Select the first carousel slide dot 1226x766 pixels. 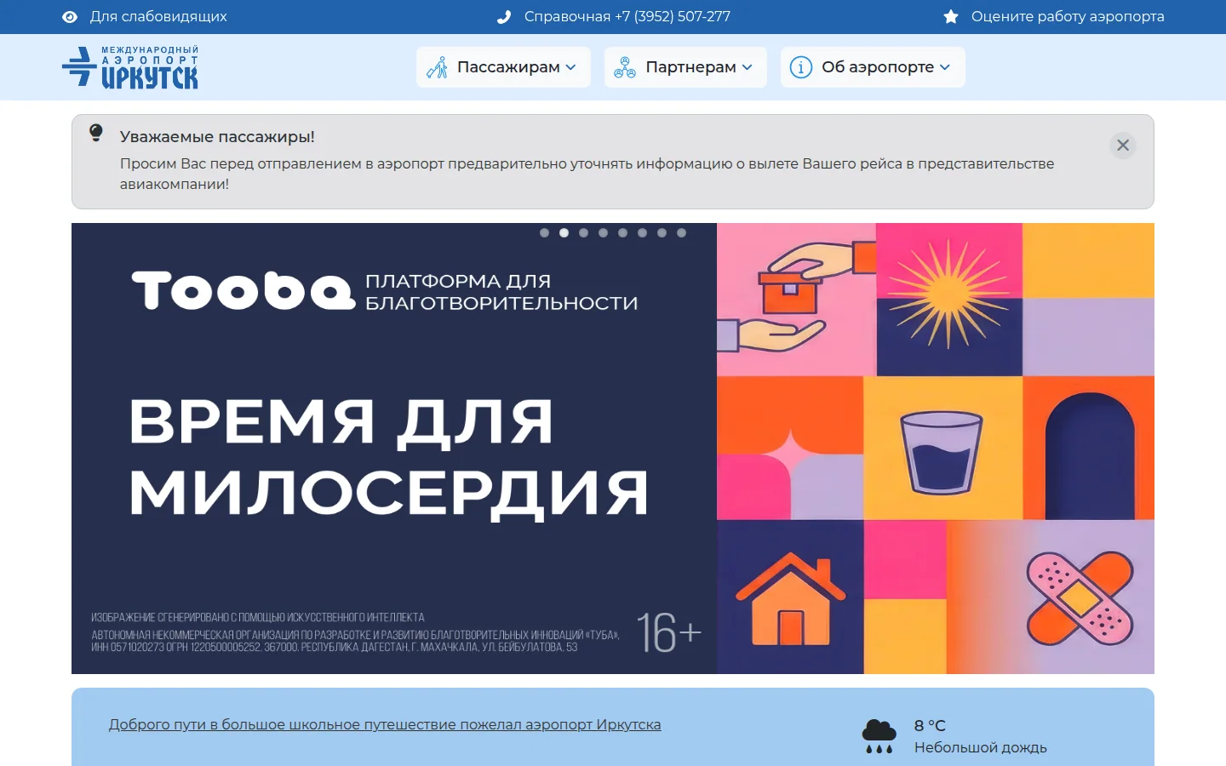point(545,232)
